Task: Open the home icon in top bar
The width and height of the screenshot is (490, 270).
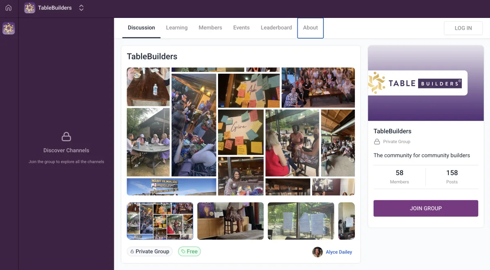Action: click(x=9, y=8)
